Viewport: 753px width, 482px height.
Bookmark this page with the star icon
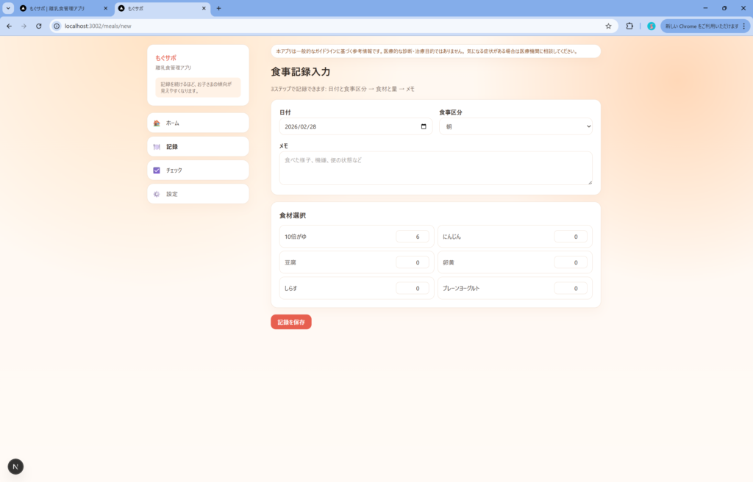pyautogui.click(x=608, y=26)
